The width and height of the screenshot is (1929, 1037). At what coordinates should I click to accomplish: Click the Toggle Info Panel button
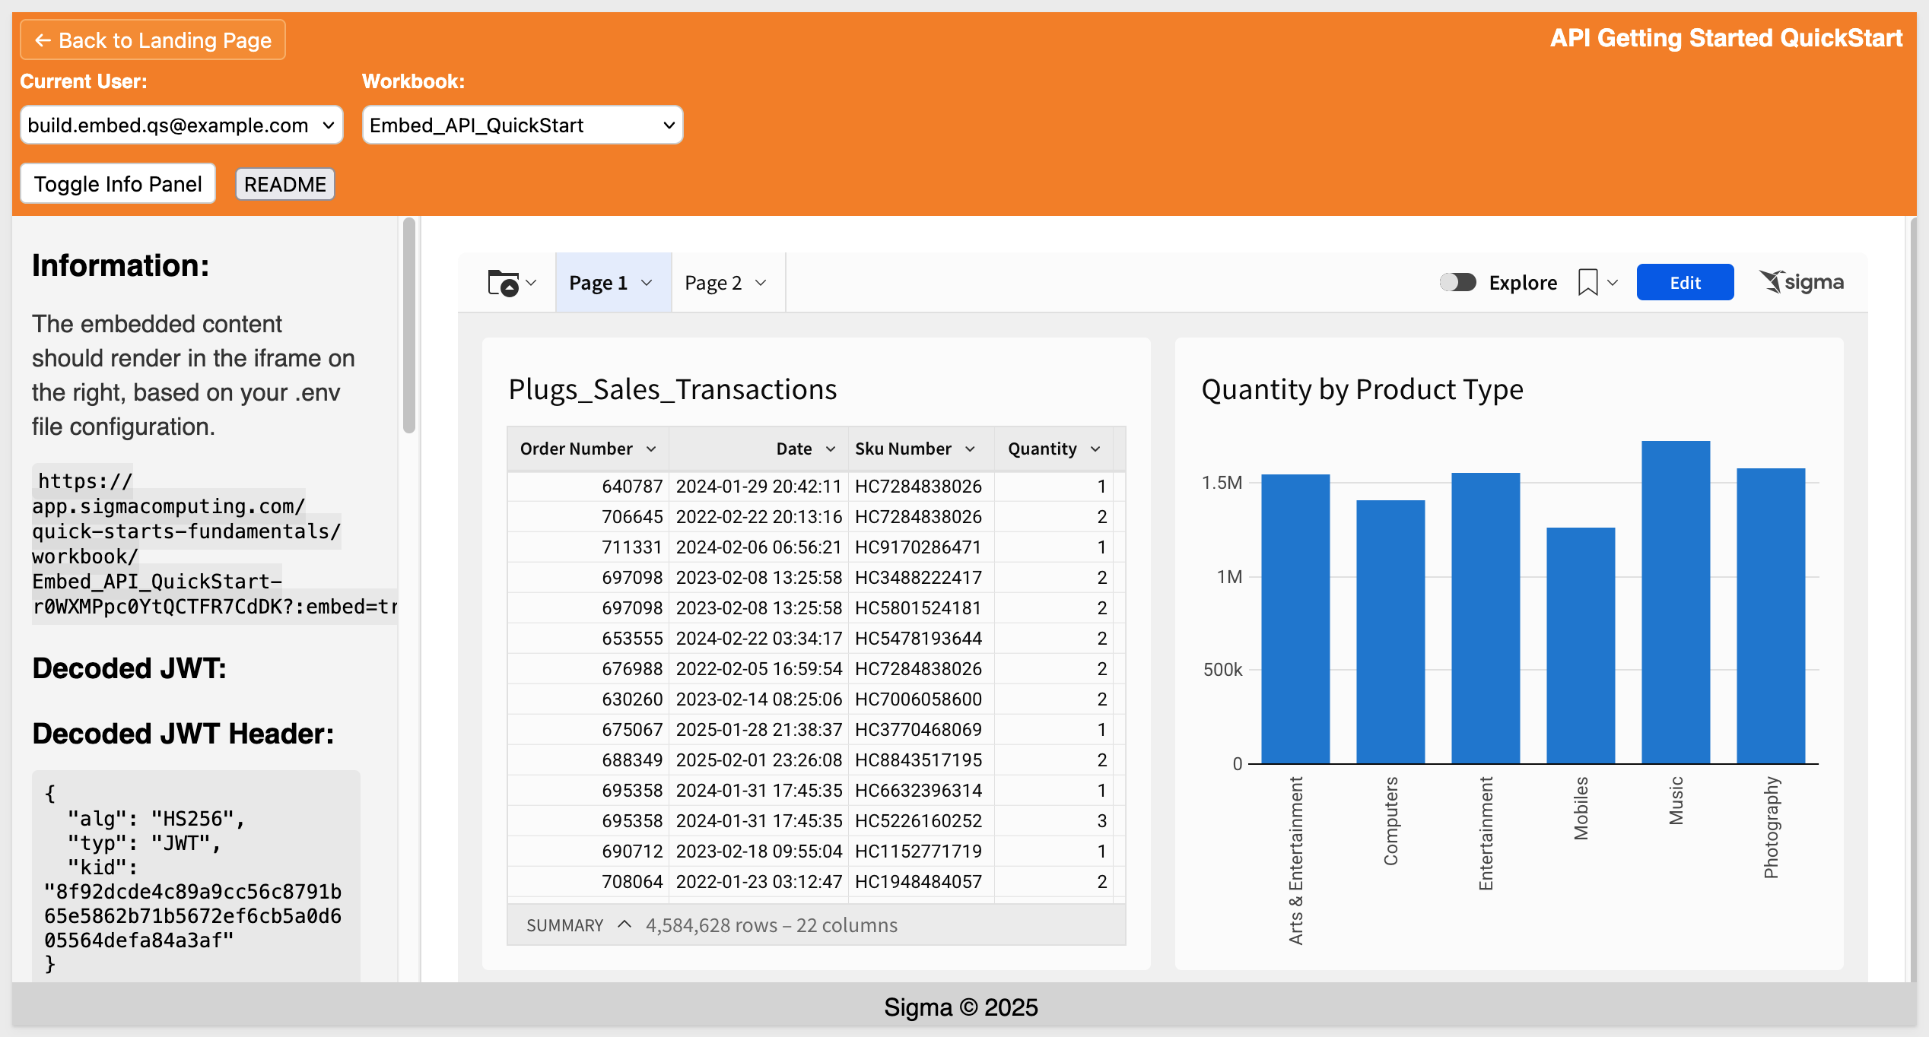click(x=118, y=184)
